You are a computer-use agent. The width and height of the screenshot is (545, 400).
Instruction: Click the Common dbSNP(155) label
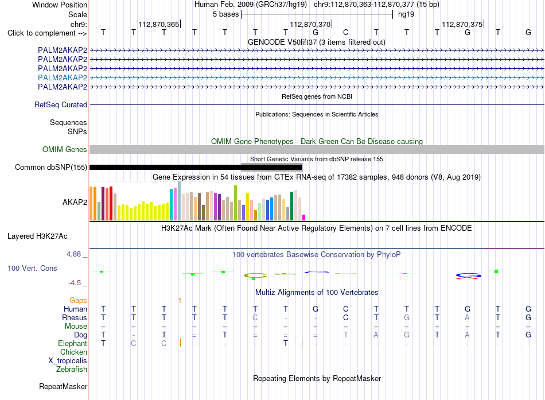pos(51,168)
